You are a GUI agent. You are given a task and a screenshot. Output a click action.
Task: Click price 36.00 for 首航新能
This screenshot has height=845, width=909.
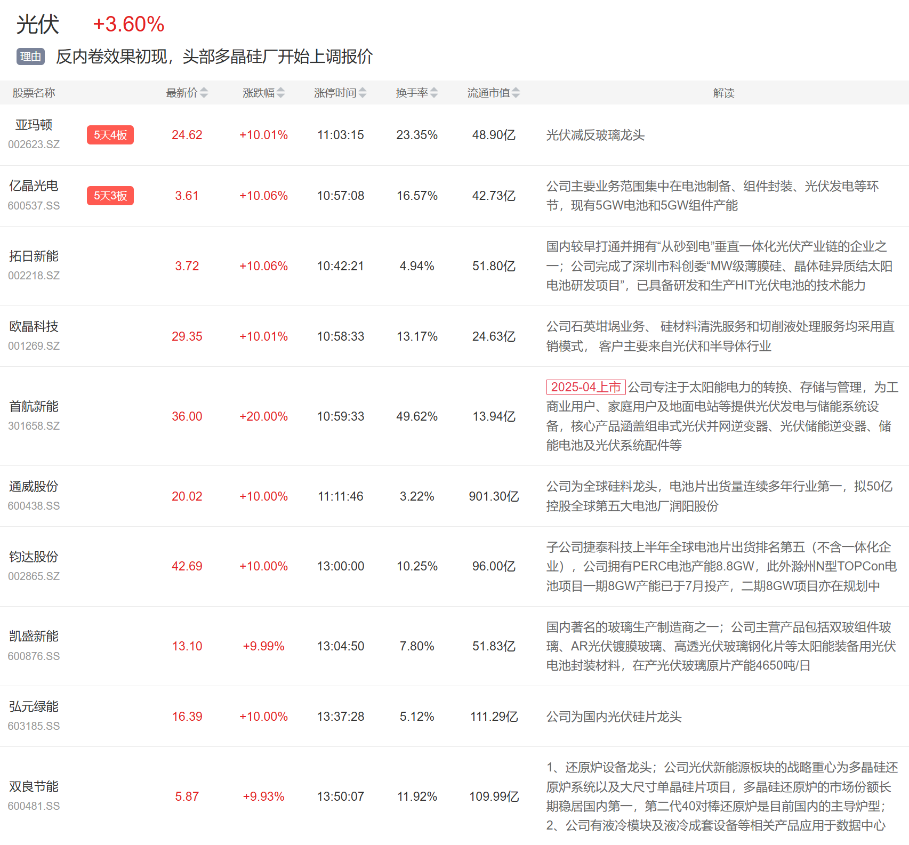[187, 416]
